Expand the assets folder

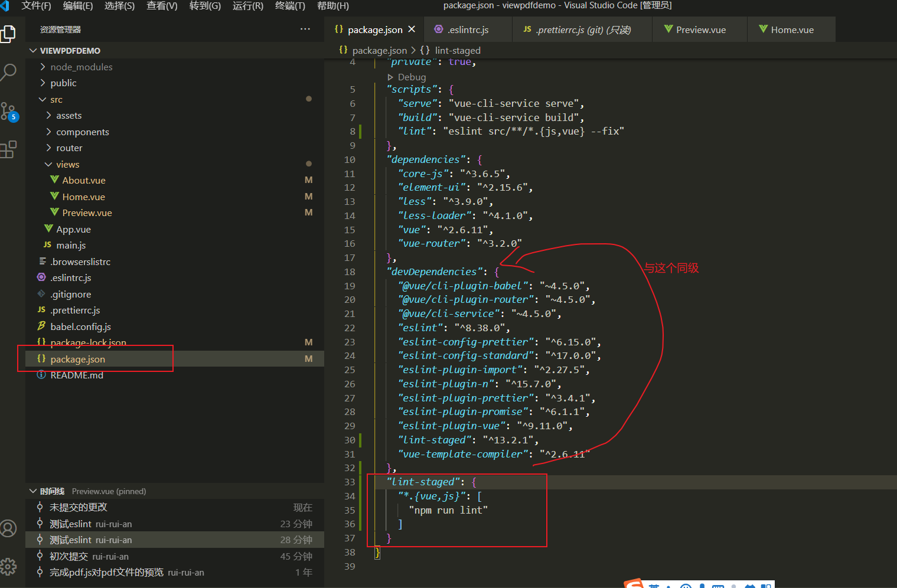coord(175,116)
